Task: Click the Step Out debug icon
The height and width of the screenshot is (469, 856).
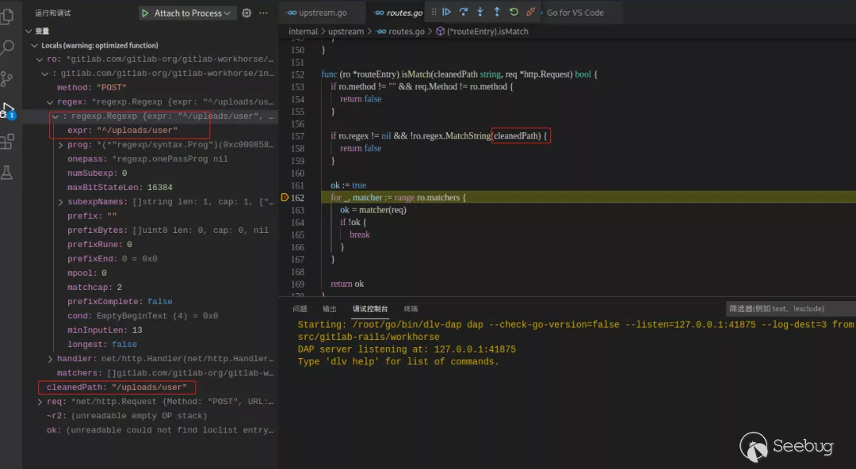Action: (x=497, y=13)
